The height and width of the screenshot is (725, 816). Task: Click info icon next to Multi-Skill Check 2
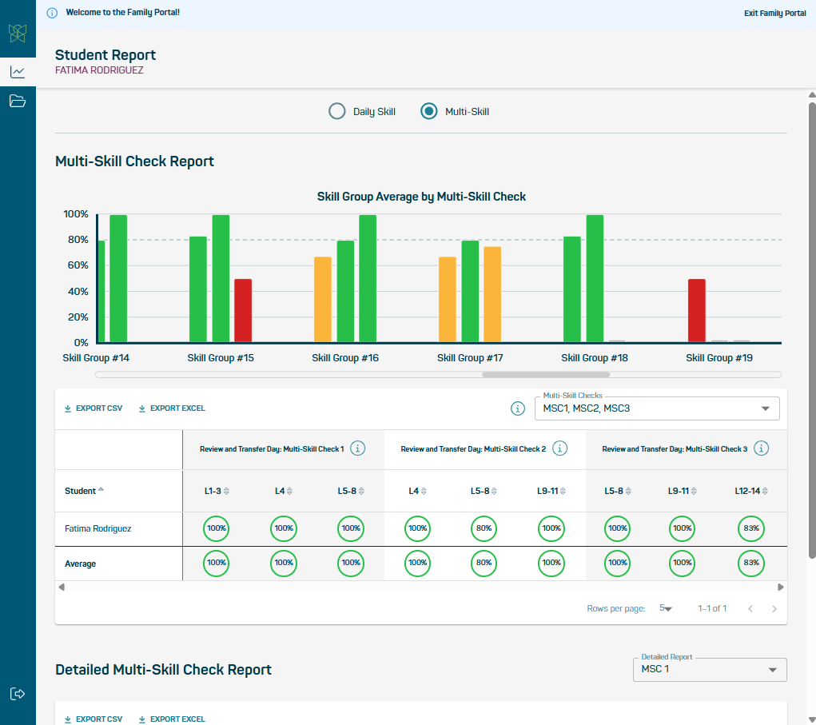point(560,448)
